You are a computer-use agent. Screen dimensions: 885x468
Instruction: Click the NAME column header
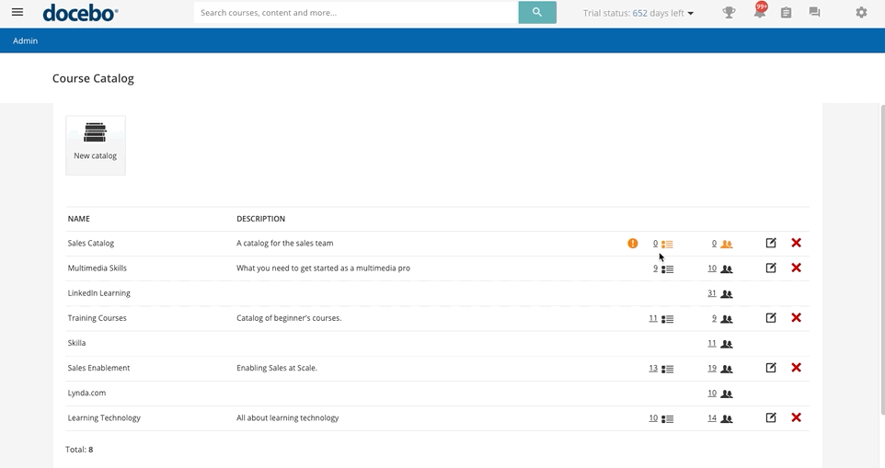click(78, 219)
